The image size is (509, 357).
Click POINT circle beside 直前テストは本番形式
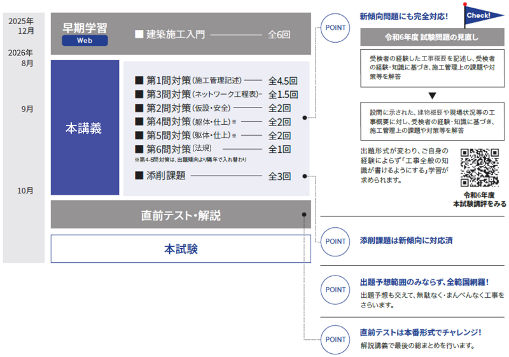coord(335,340)
